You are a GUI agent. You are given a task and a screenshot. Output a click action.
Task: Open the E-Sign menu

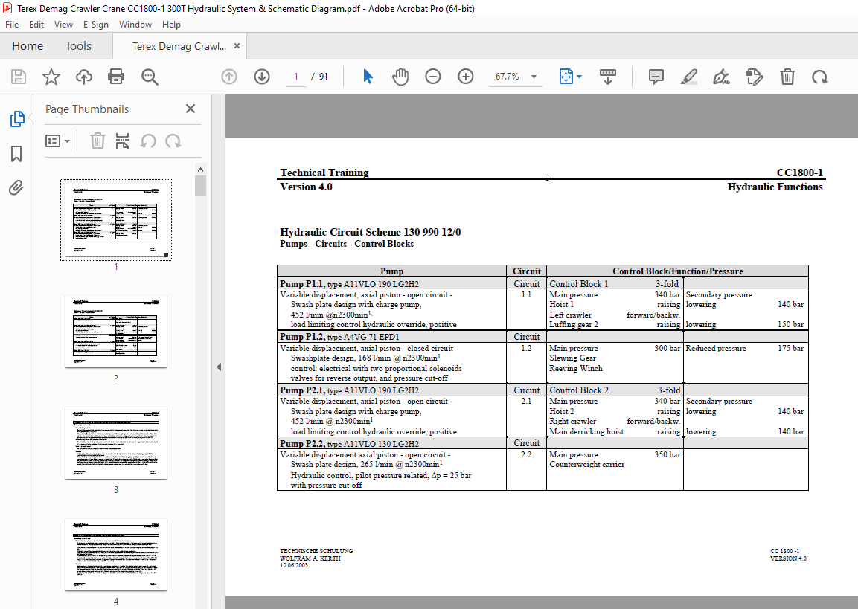[x=96, y=24]
